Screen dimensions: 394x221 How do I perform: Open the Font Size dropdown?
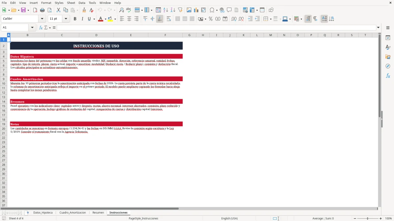point(66,19)
